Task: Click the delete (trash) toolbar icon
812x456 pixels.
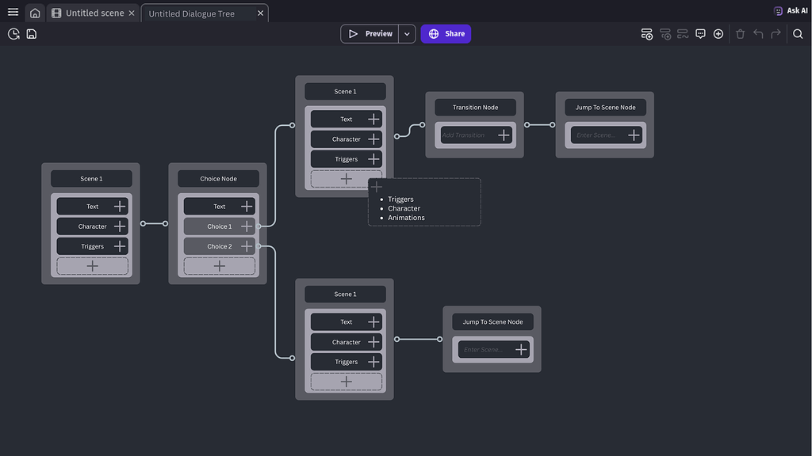Action: (x=739, y=34)
